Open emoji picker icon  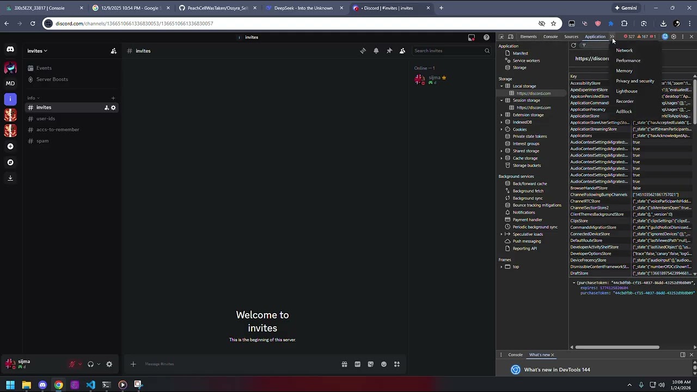click(x=384, y=364)
